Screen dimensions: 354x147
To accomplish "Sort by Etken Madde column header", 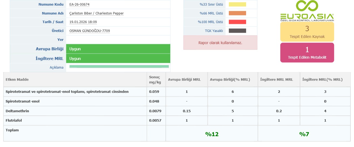I will pyautogui.click(x=17, y=80).
